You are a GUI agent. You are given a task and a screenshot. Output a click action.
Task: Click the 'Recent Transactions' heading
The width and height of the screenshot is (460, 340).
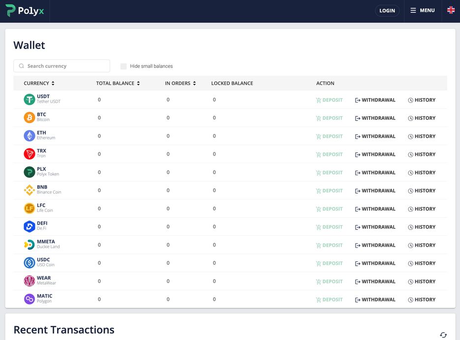point(64,330)
